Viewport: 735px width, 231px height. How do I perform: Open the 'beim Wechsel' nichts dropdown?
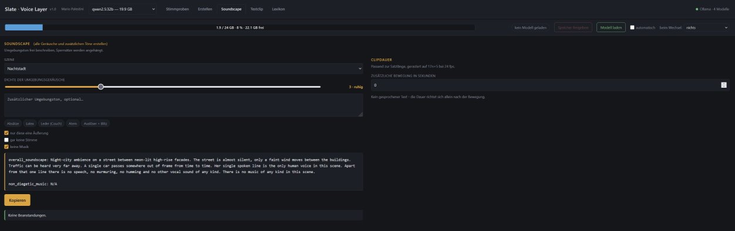(706, 27)
